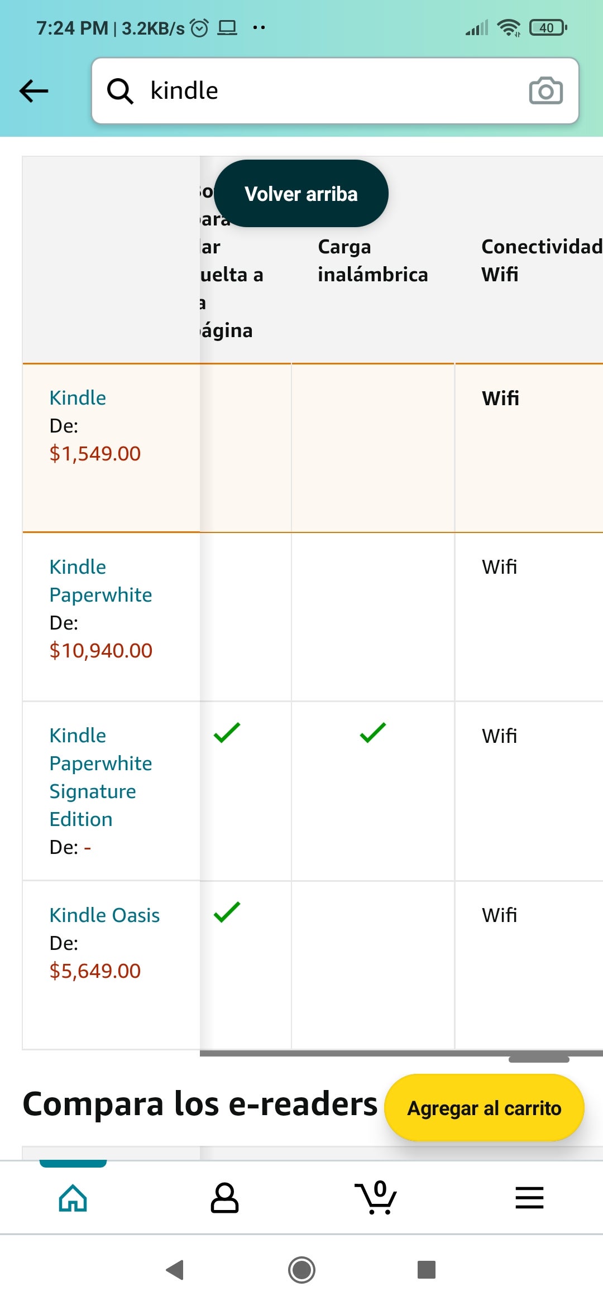The width and height of the screenshot is (603, 1306).
Task: Tap the back arrow icon
Action: pos(34,91)
